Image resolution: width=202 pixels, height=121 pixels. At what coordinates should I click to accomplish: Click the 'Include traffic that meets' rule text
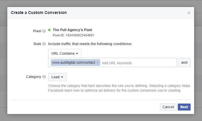coord(90,44)
